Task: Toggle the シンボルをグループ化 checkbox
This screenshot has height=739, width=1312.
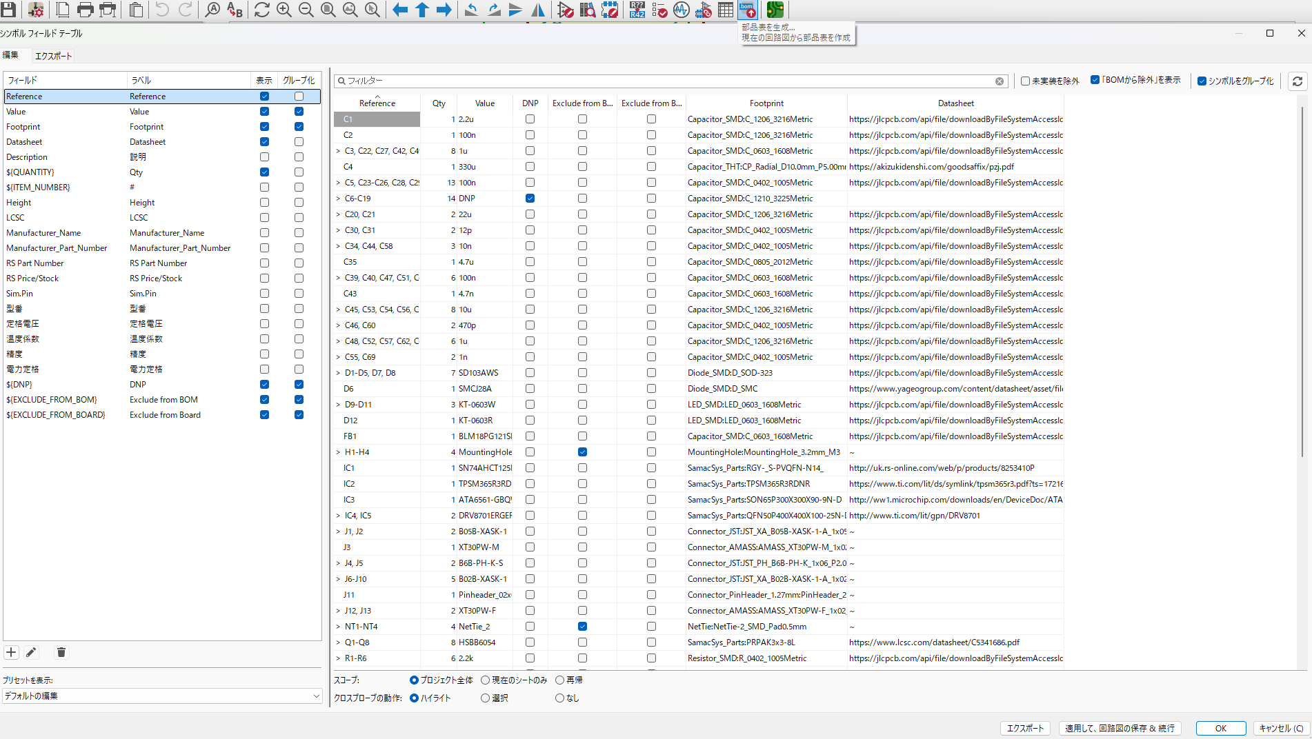Action: [1202, 81]
